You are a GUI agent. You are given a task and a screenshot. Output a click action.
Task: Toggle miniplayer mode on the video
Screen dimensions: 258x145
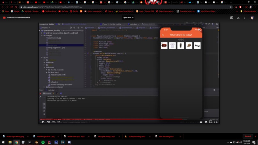[211, 122]
